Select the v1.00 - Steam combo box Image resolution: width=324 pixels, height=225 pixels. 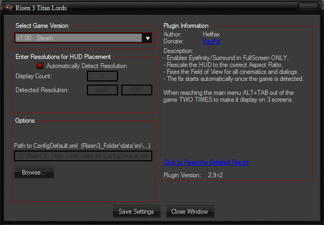pyautogui.click(x=83, y=38)
